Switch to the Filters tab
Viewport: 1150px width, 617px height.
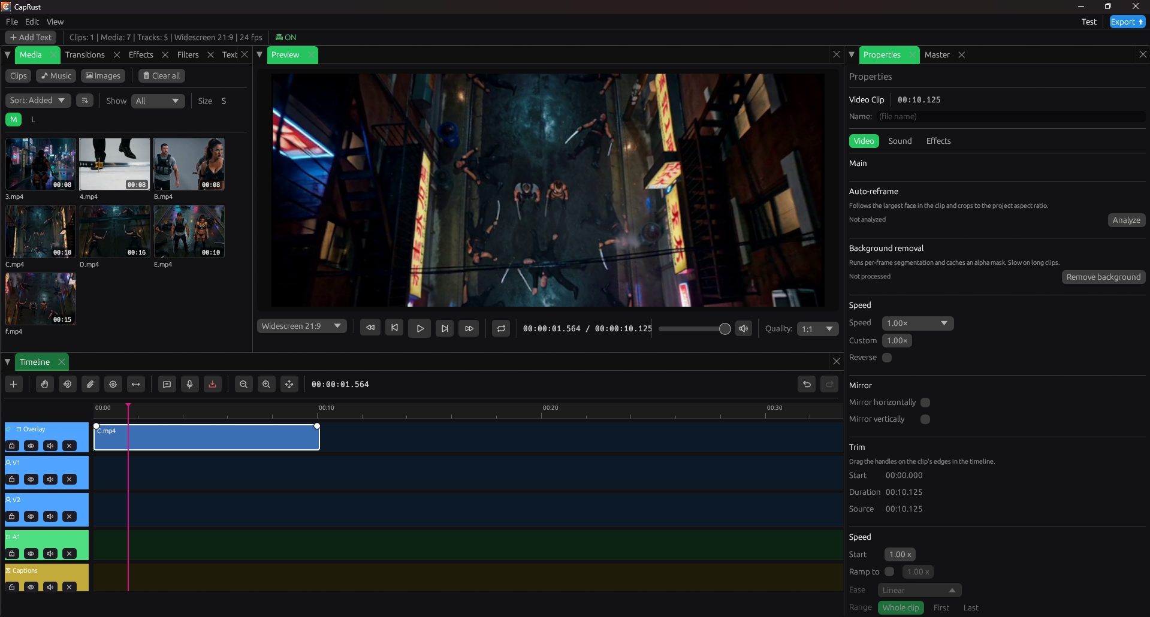(x=188, y=55)
